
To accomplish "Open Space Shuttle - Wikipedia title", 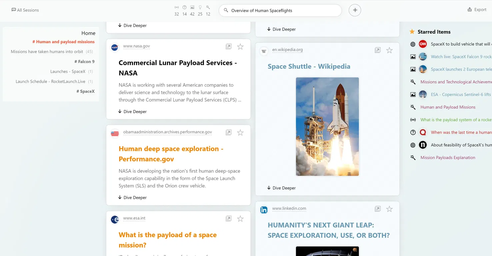I will 309,66.
